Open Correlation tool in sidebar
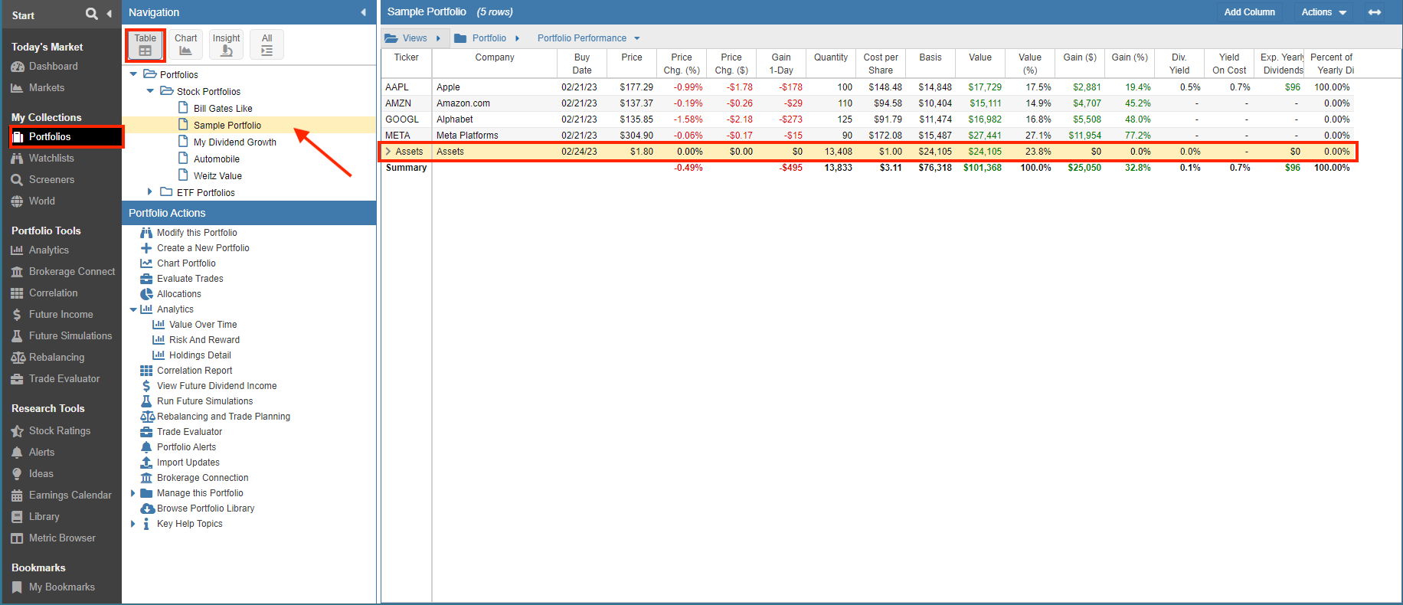This screenshot has height=605, width=1403. [44, 293]
